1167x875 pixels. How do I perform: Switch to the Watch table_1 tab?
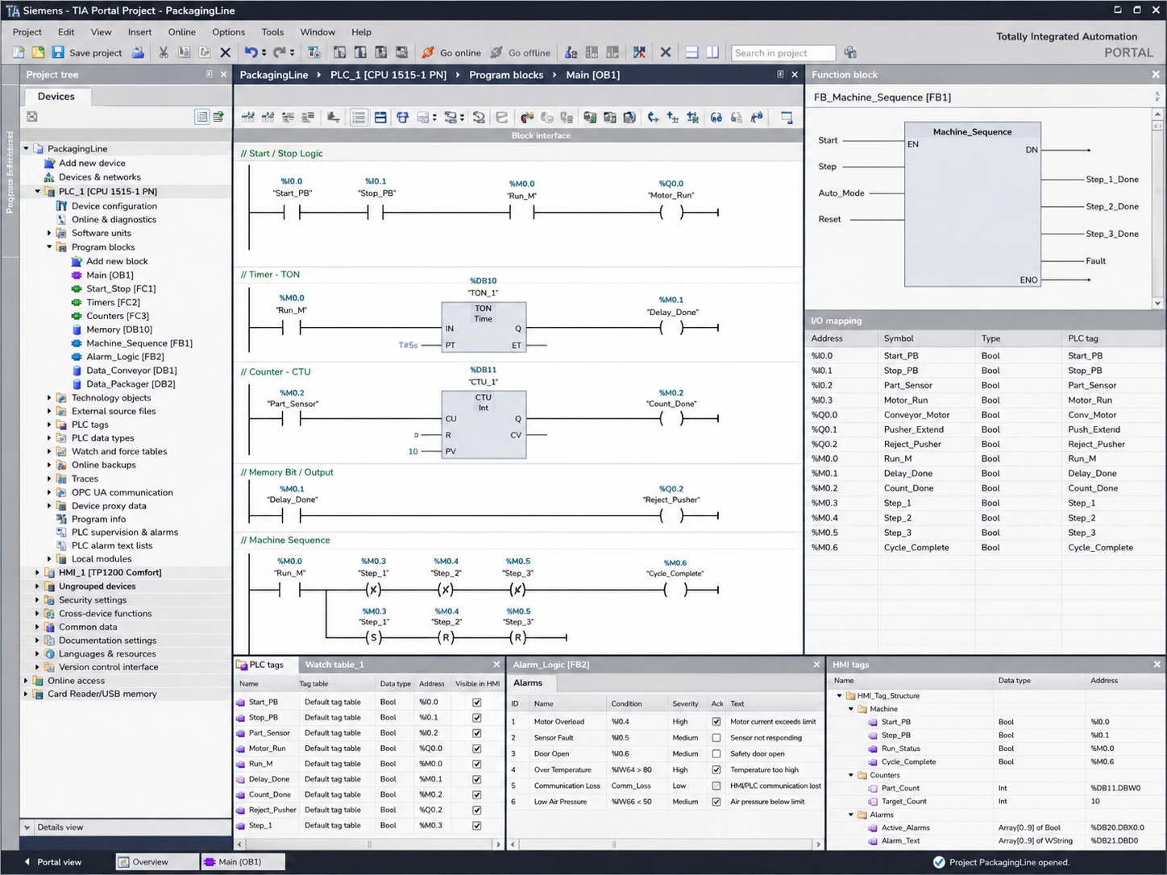334,665
